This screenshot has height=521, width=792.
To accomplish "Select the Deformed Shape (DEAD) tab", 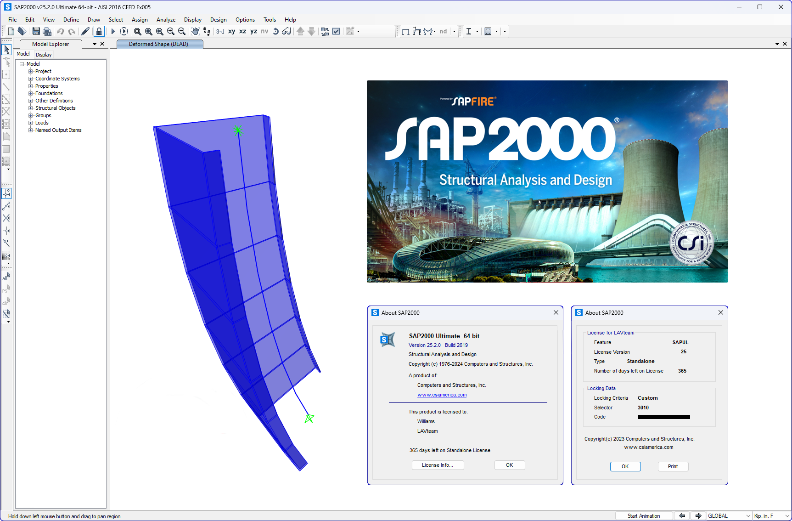I will coord(159,44).
